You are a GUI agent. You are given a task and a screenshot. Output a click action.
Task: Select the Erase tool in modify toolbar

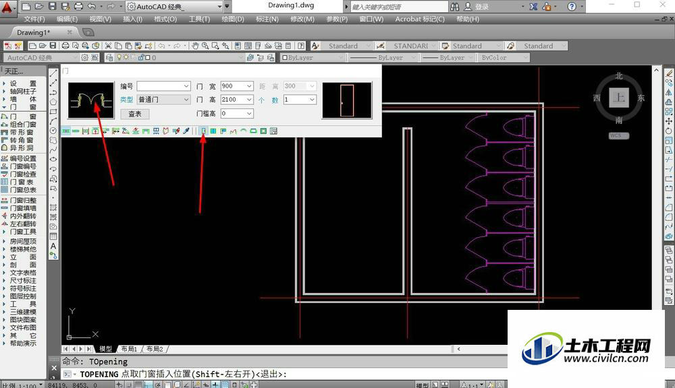pos(668,73)
